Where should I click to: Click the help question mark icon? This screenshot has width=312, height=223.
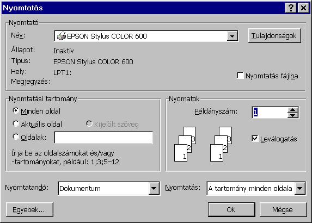click(291, 8)
